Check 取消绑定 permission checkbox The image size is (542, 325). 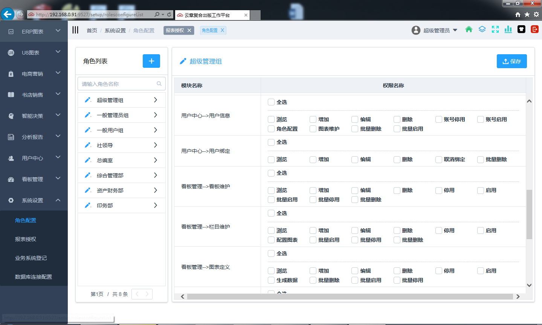point(439,160)
